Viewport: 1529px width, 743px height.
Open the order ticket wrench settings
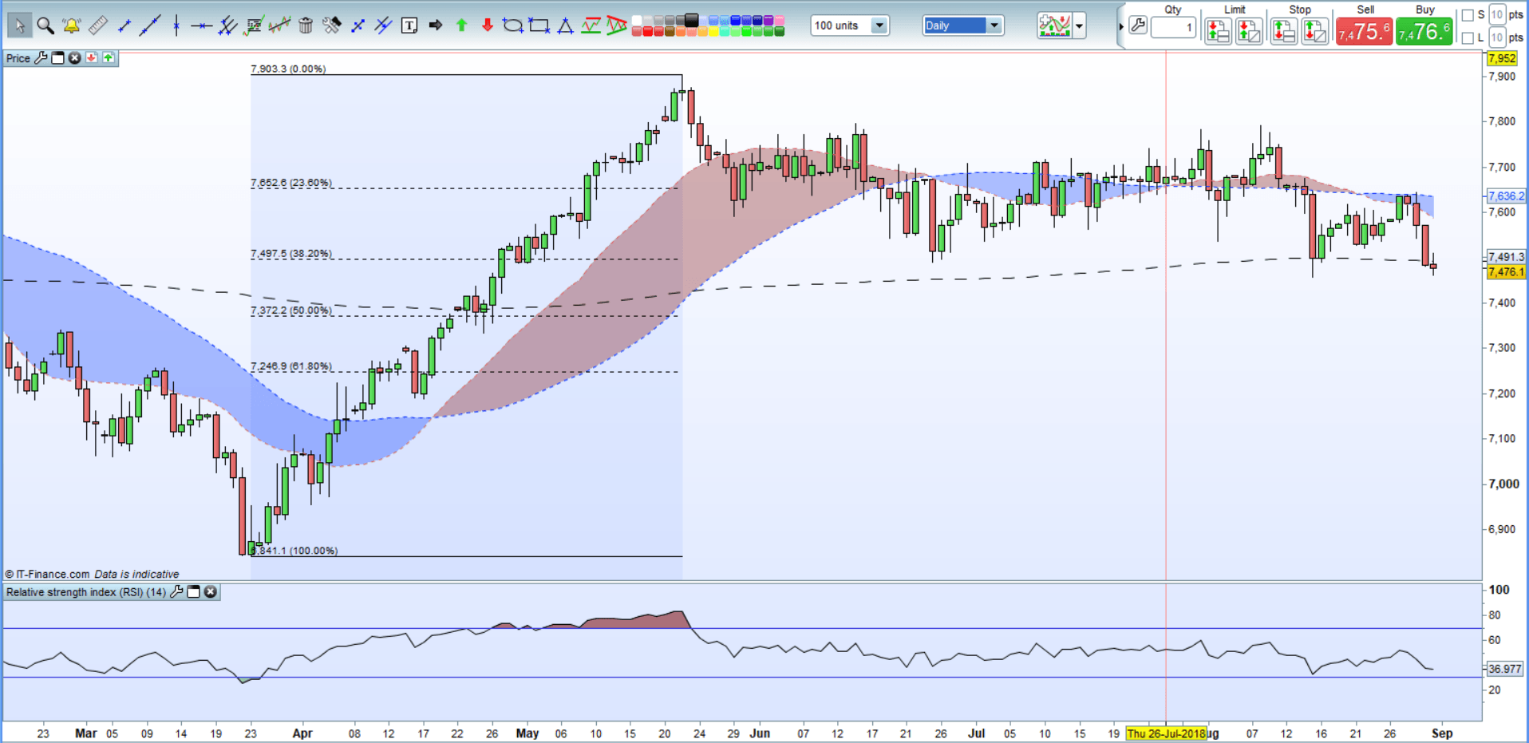(1138, 26)
